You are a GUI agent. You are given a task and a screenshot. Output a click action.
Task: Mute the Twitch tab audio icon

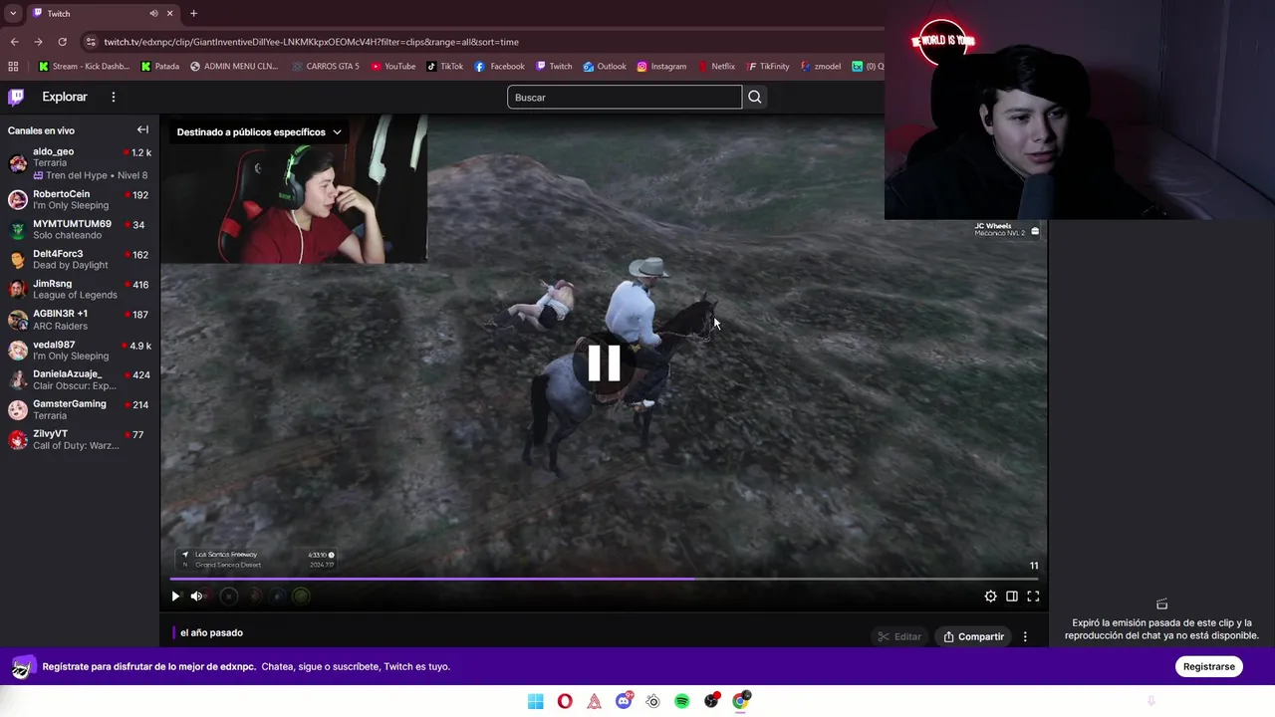(153, 13)
